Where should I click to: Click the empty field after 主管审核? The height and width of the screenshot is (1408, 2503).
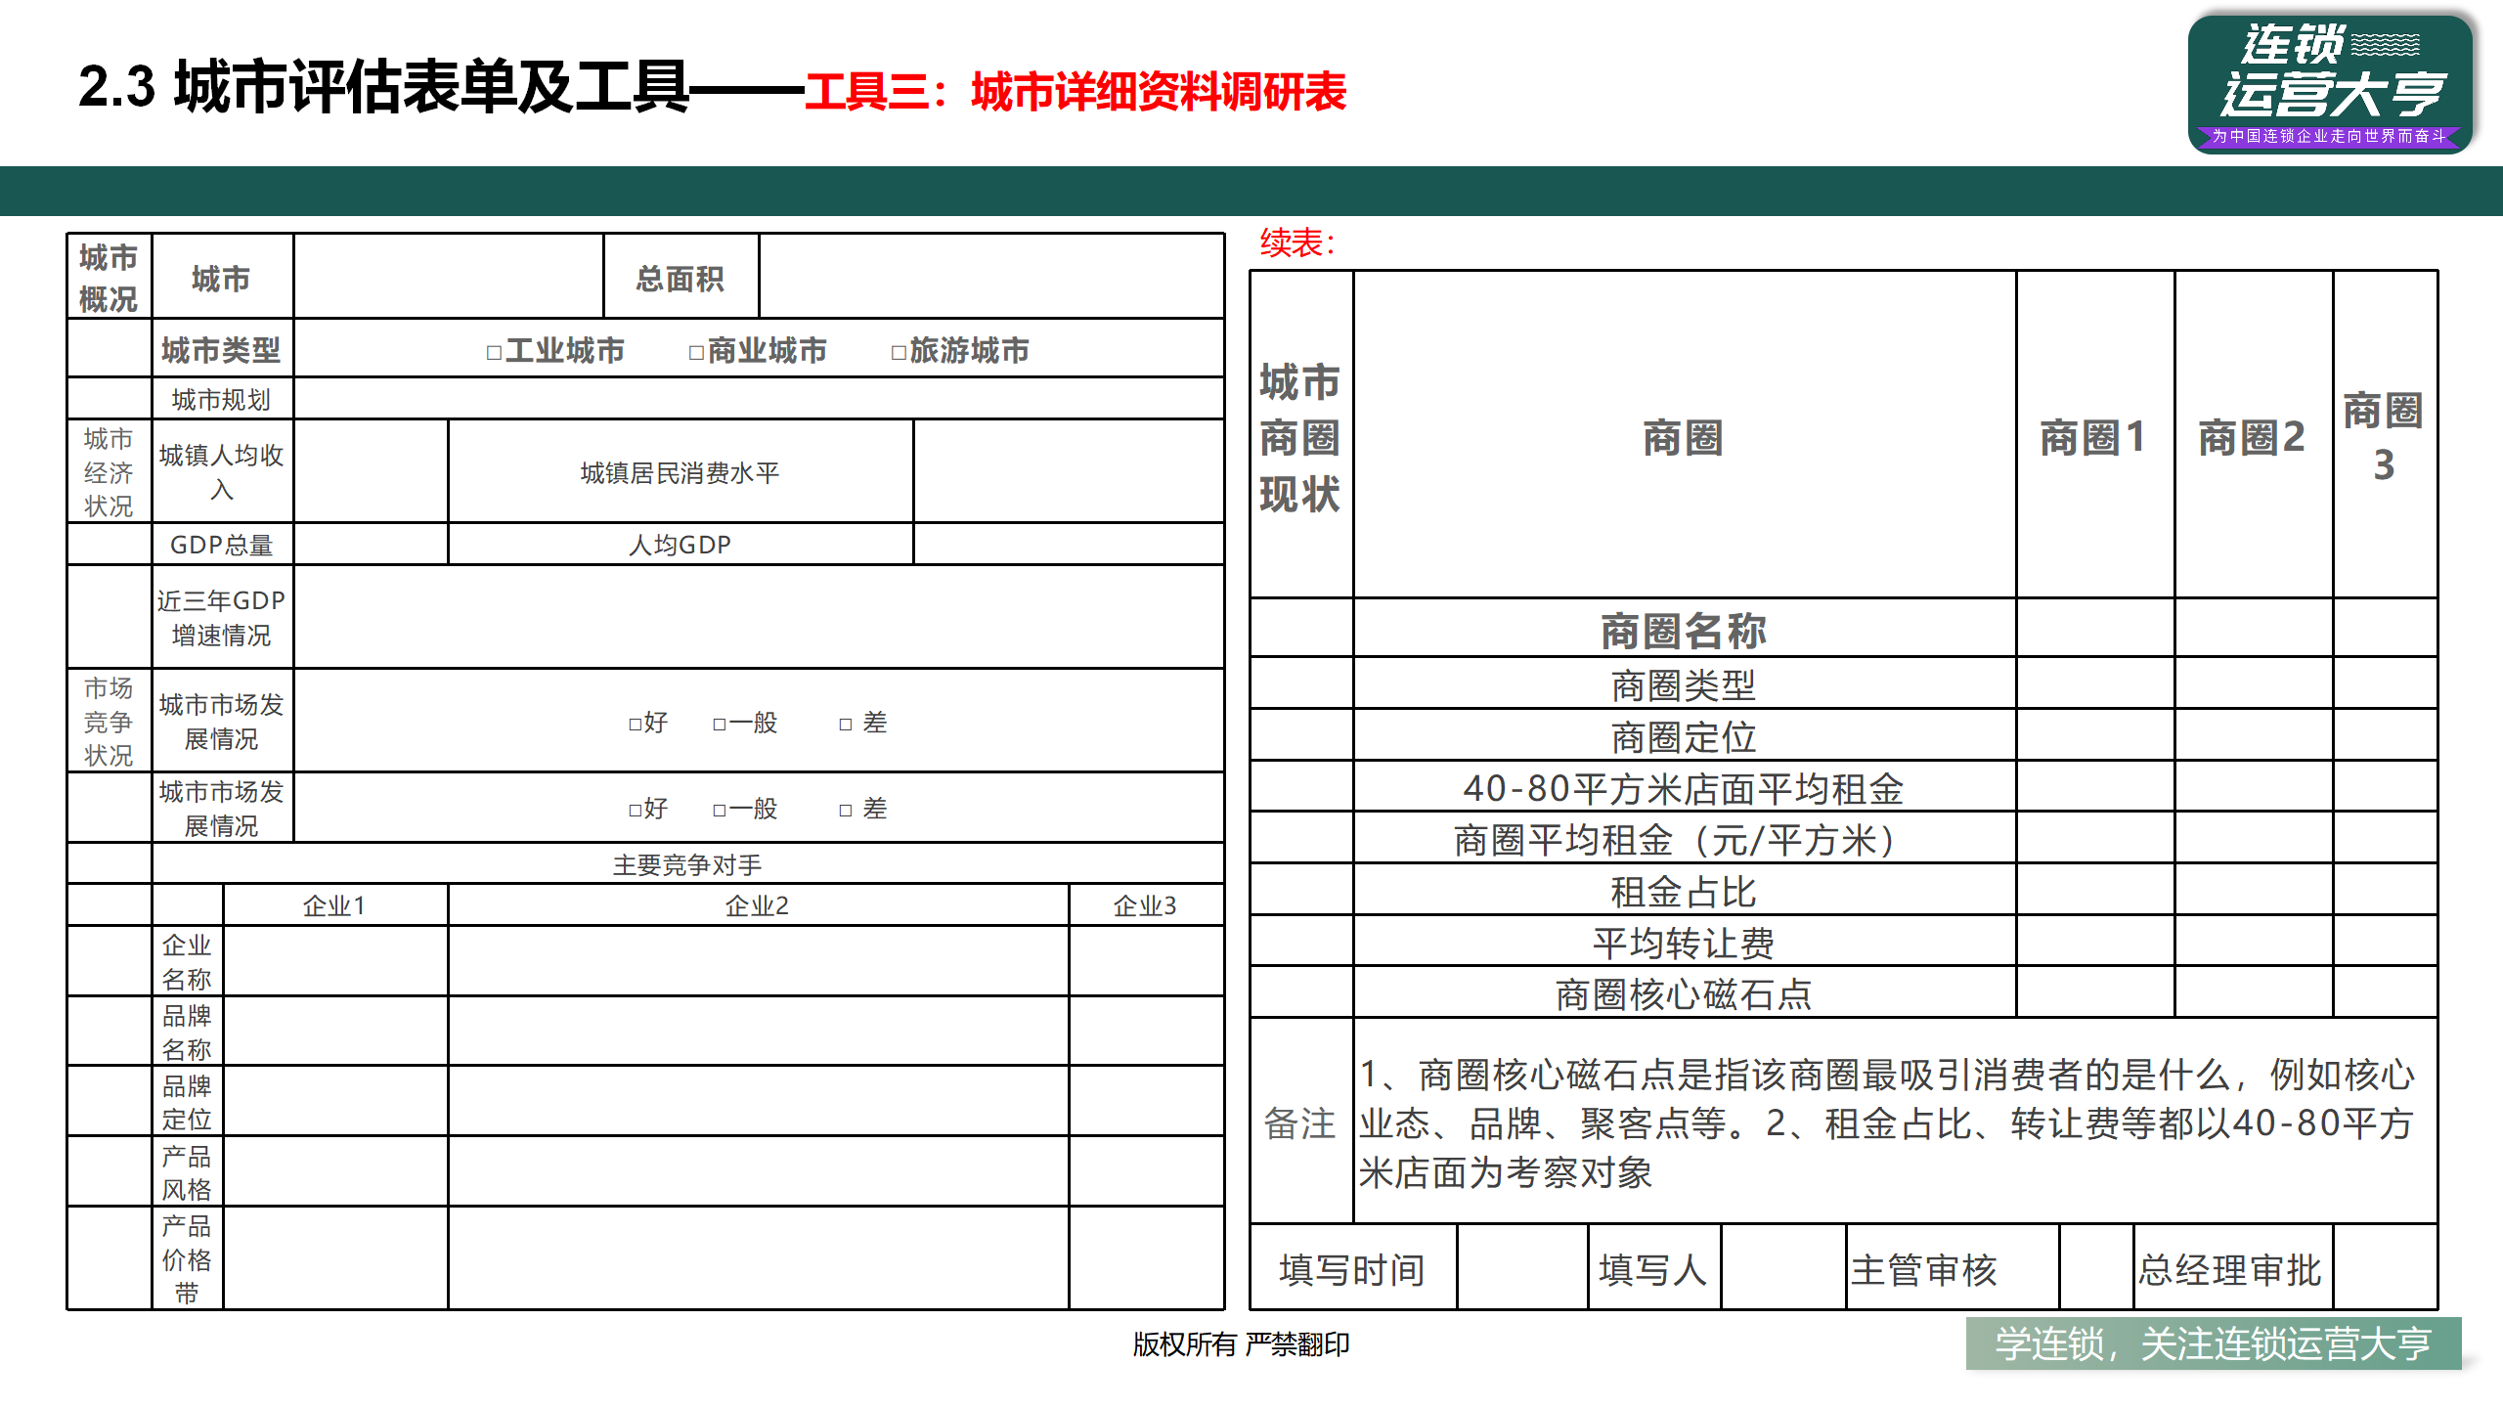pyautogui.click(x=2096, y=1268)
